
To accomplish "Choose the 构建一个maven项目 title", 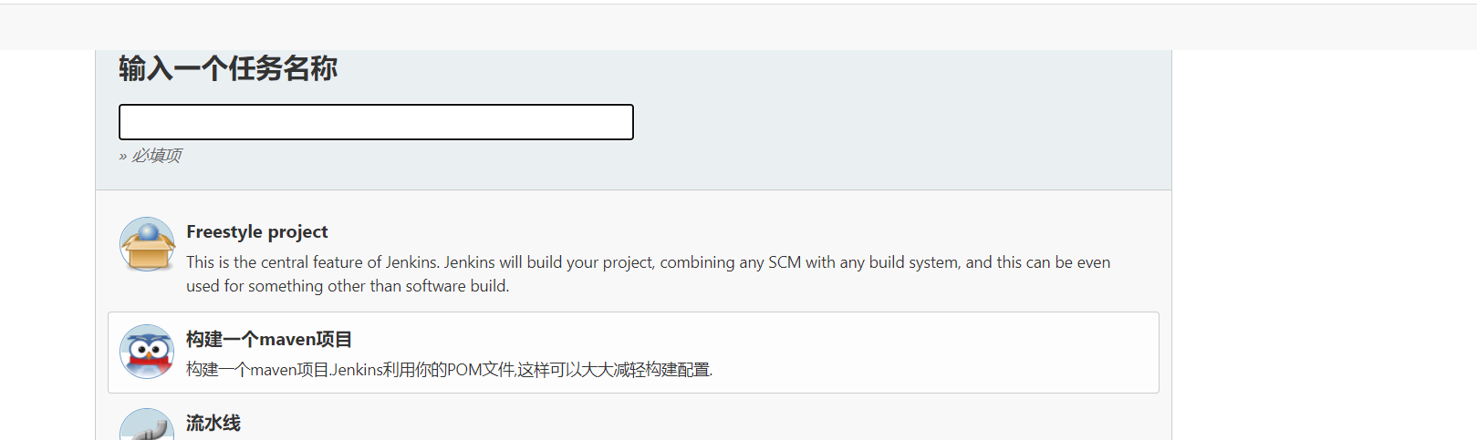I will (268, 340).
